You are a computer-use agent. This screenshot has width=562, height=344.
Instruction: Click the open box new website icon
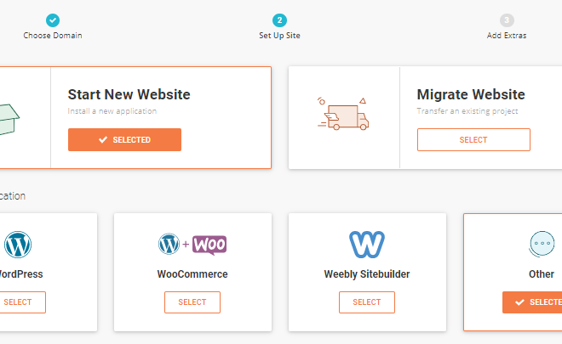[x=9, y=120]
